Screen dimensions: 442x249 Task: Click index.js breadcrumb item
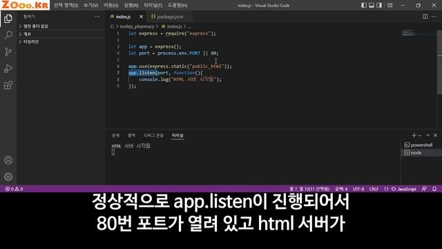(x=172, y=26)
